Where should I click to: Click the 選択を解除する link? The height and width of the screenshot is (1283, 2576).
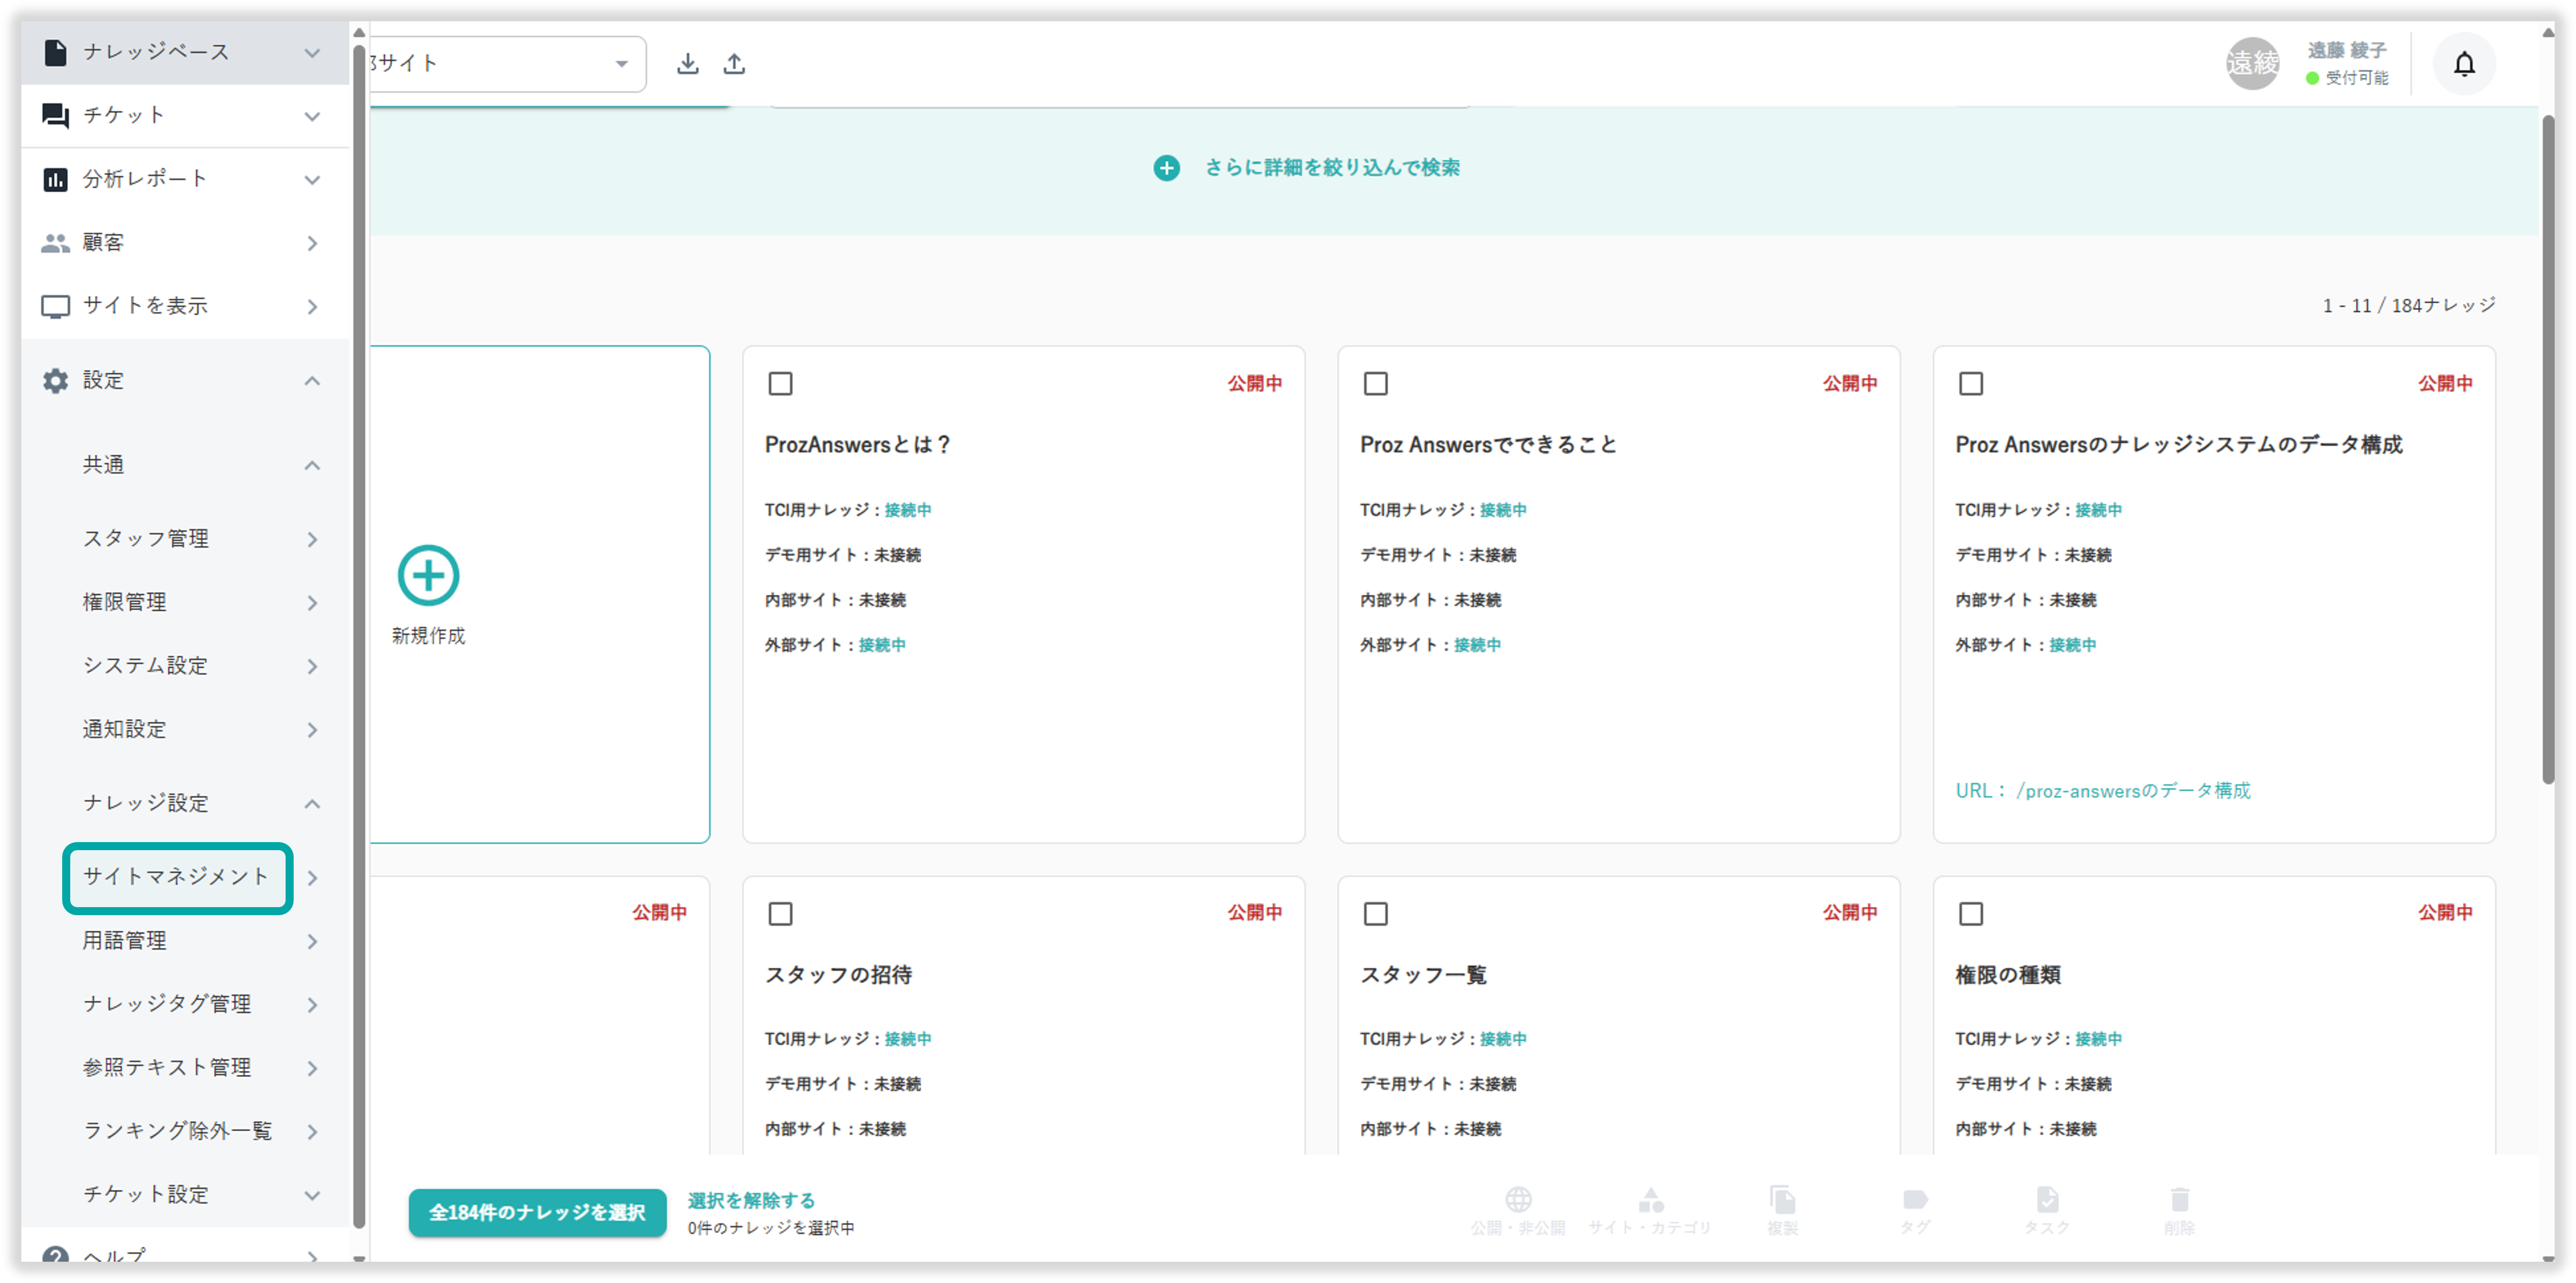pyautogui.click(x=751, y=1200)
